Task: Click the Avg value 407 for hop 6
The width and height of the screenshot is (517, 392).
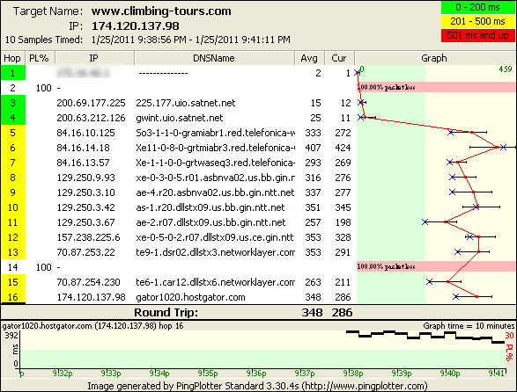Action: pos(313,148)
